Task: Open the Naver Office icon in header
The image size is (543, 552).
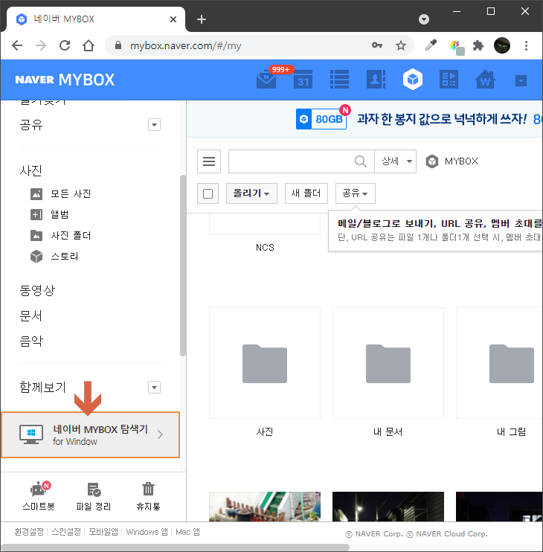Action: (449, 80)
